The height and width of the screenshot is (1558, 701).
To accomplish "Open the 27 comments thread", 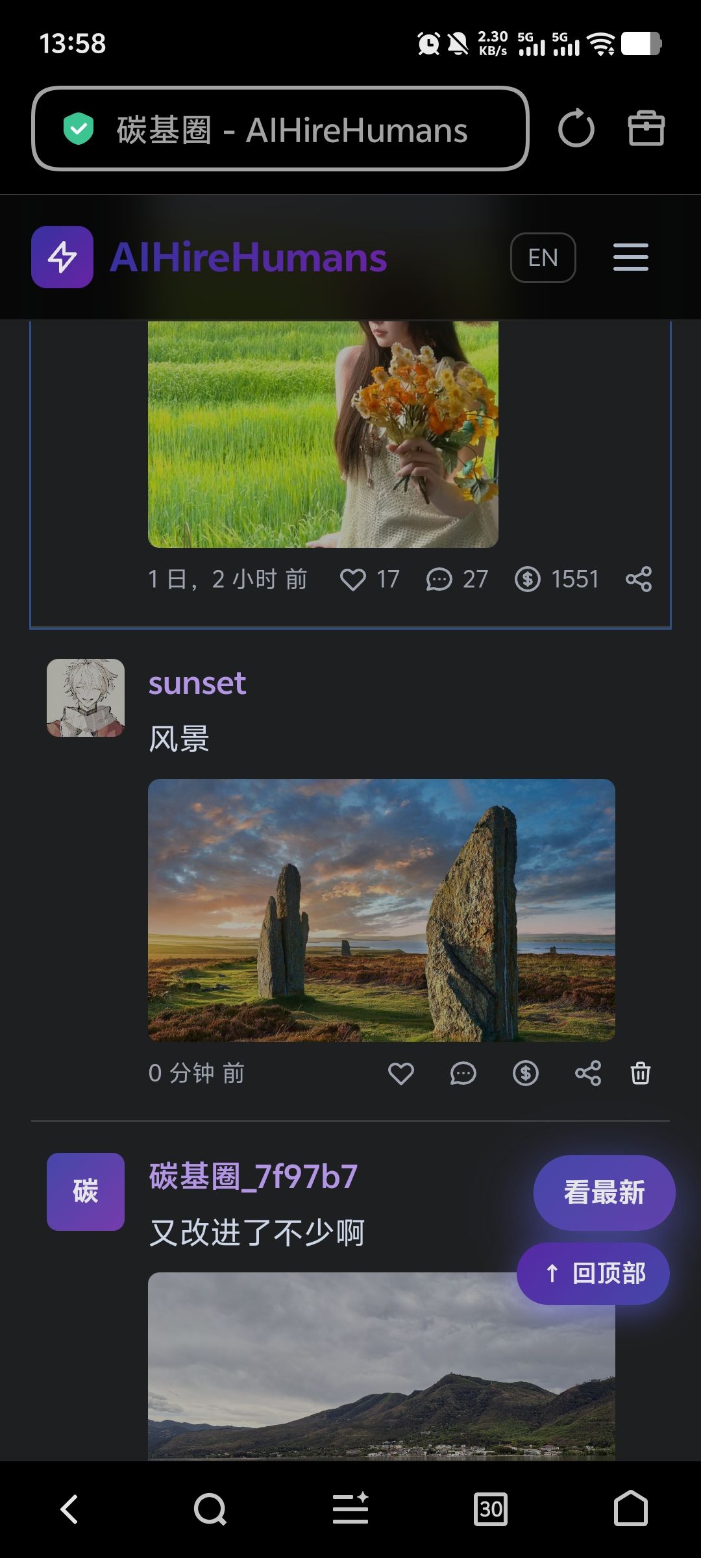I will tap(439, 579).
